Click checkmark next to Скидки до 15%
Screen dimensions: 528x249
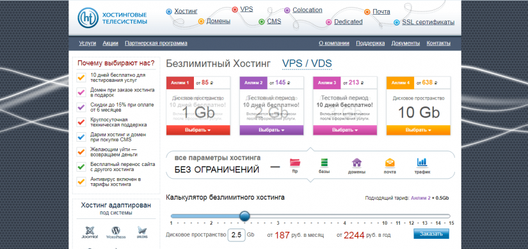coord(81,107)
